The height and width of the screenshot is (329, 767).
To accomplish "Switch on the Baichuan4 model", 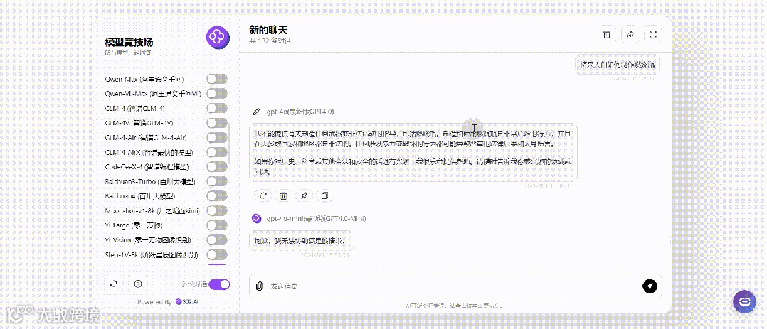I will pos(217,196).
